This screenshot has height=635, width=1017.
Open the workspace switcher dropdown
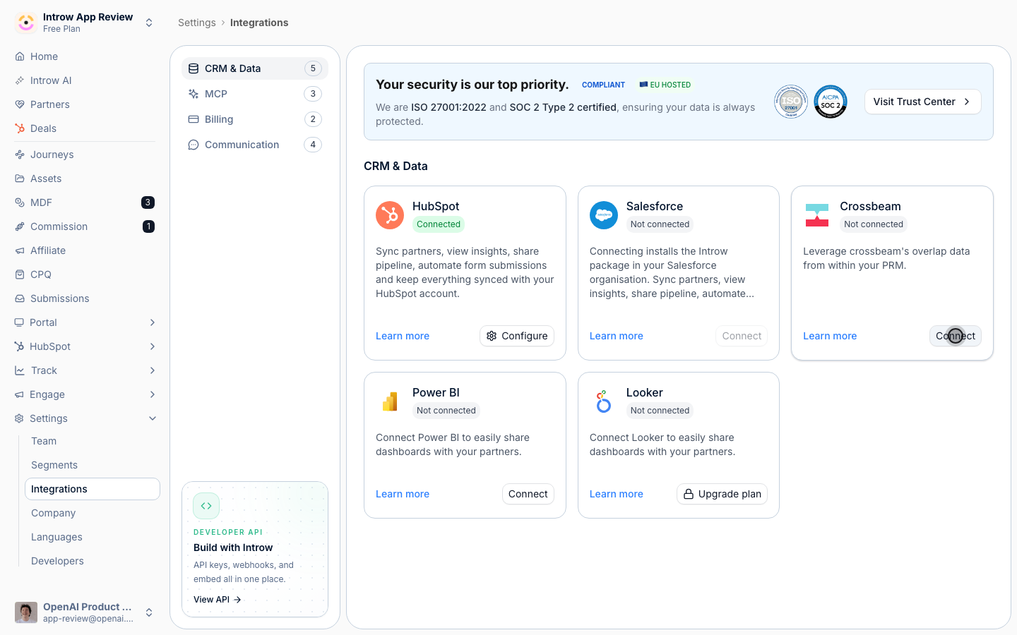(x=149, y=23)
